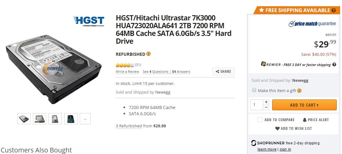Screen dimensions: 342x154
Task: Open free shipping help question icon
Action: (x=334, y=10)
